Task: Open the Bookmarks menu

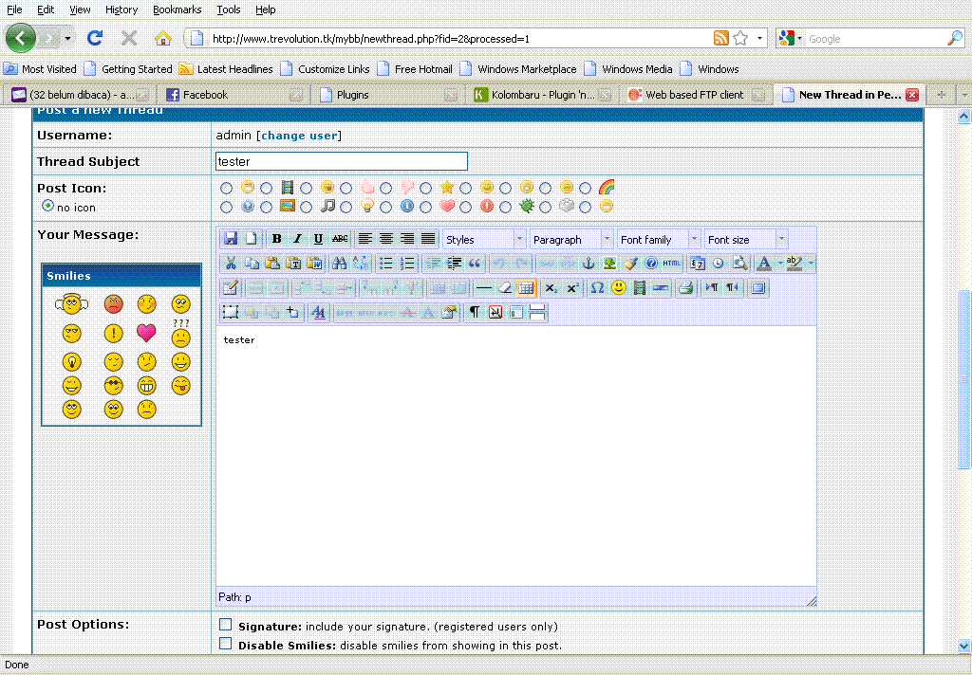Action: click(x=178, y=9)
